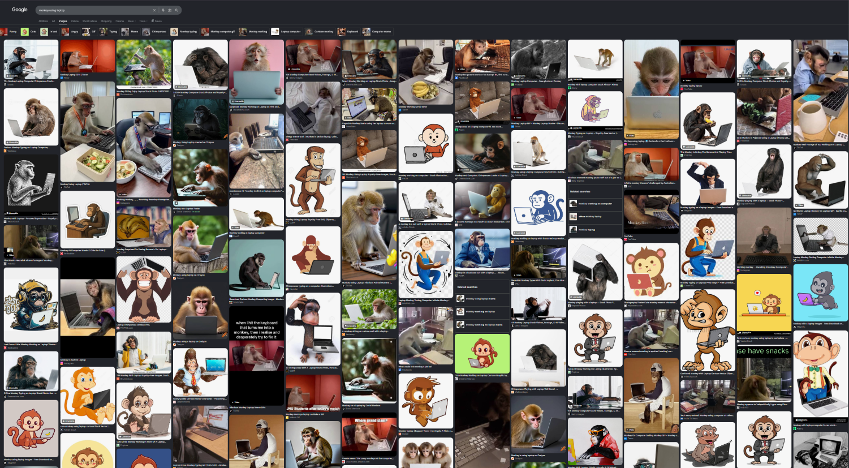
Task: Open the Saves collection link
Action: coord(157,21)
